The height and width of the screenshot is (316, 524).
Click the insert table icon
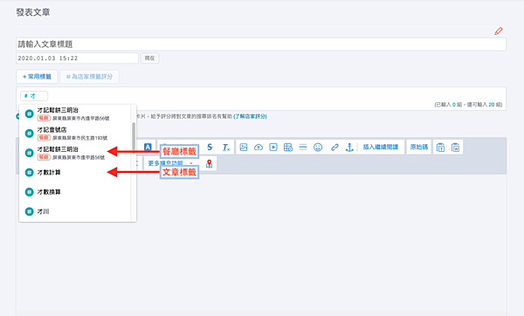(x=288, y=147)
